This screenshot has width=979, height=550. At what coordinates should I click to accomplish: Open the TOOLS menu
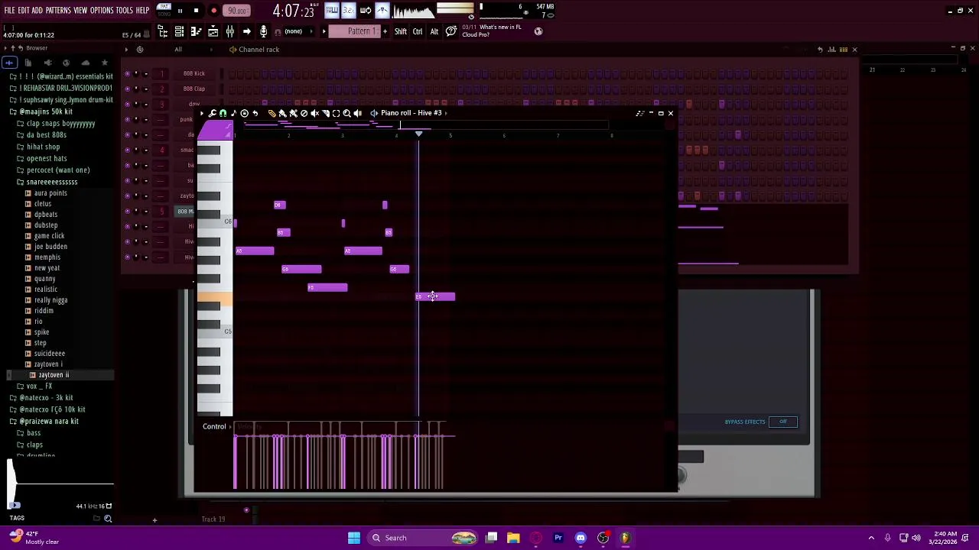click(x=124, y=11)
